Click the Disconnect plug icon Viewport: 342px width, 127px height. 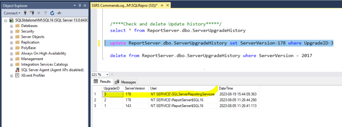32,13
